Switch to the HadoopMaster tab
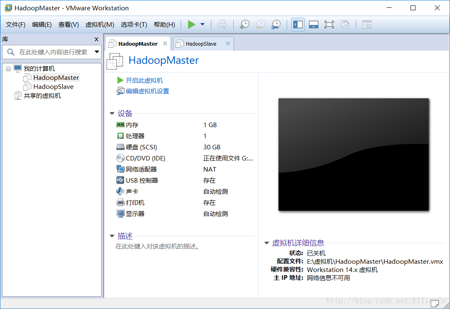Viewport: 450px width, 309px height. point(138,44)
